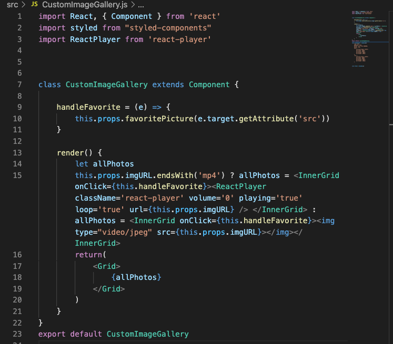Click 'favoritePicture' on line 10
The image size is (393, 344).
[x=159, y=119]
